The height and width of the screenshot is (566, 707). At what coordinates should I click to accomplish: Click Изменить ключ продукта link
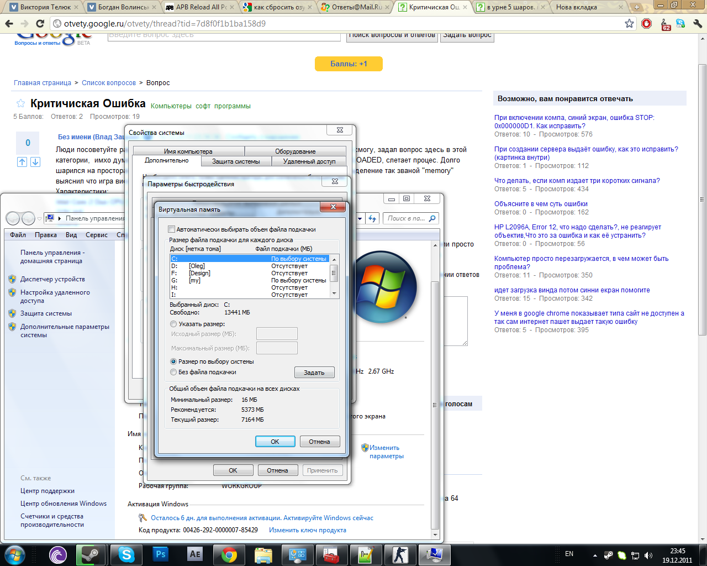tap(308, 530)
